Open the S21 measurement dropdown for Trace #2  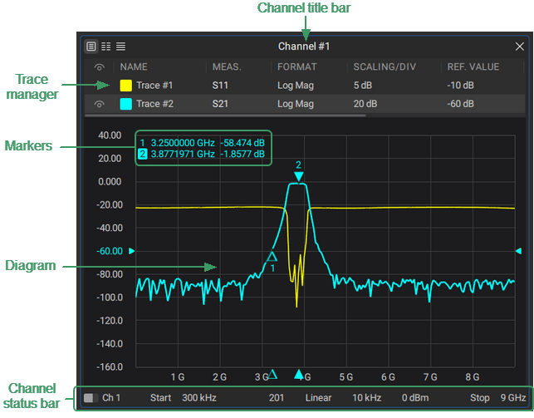coord(220,105)
